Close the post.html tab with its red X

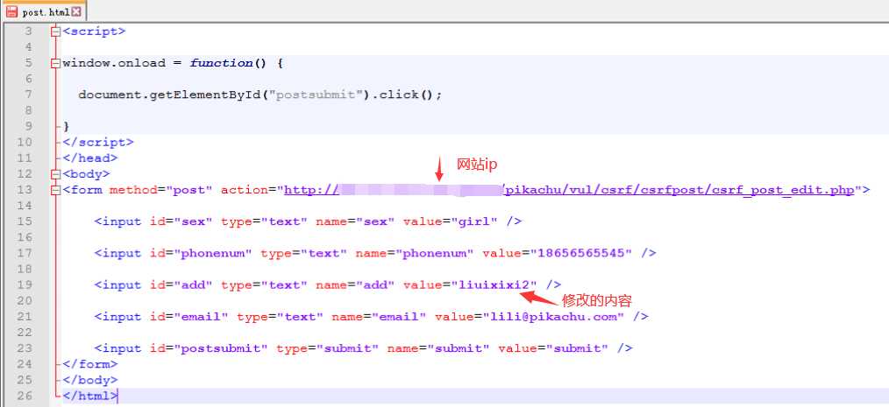(x=76, y=11)
